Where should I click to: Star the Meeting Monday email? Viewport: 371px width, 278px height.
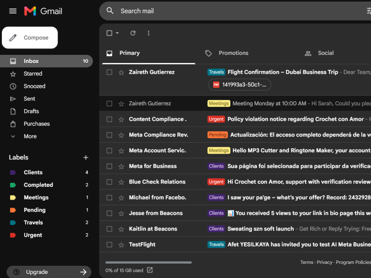121,104
